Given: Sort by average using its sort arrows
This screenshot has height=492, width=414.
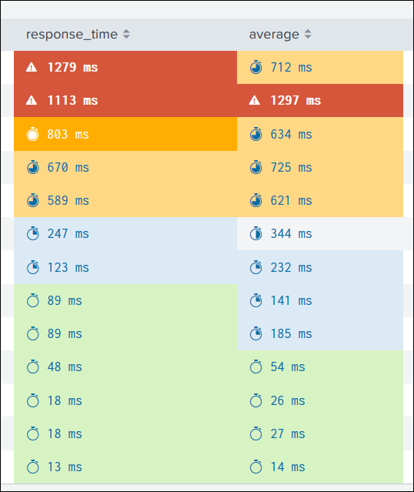Looking at the screenshot, I should pos(308,34).
